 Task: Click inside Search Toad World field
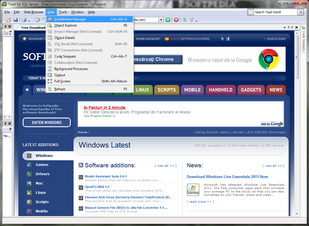tap(276, 12)
